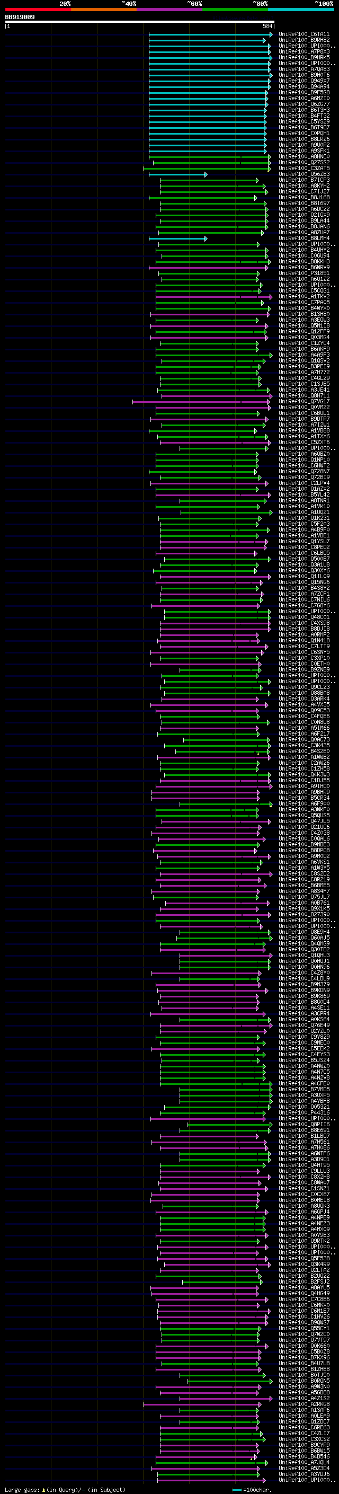
Task: Select label UniRef100_B9F5G8
Action: 304,92
